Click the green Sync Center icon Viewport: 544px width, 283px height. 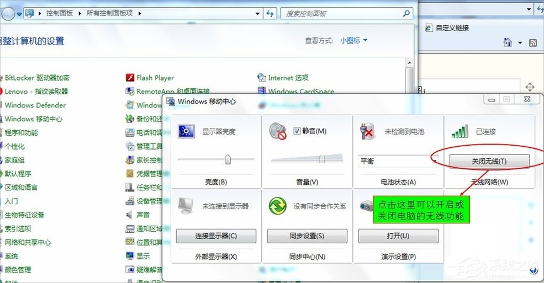tap(277, 206)
